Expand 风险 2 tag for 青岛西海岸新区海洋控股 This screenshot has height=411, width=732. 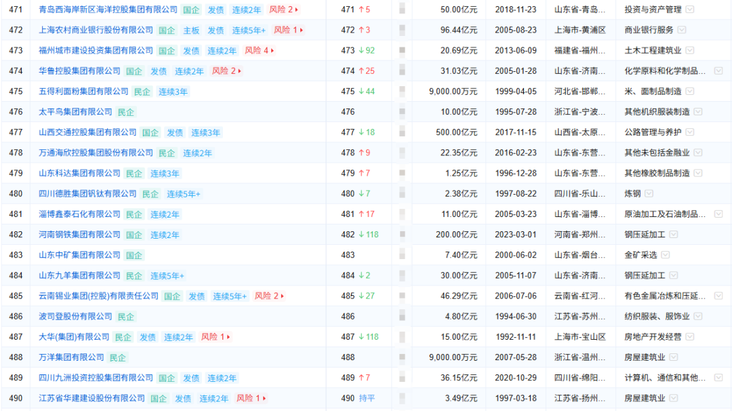[x=284, y=9]
